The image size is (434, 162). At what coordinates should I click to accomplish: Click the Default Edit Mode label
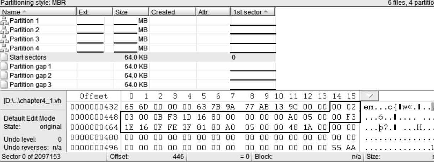pyautogui.click(x=29, y=119)
